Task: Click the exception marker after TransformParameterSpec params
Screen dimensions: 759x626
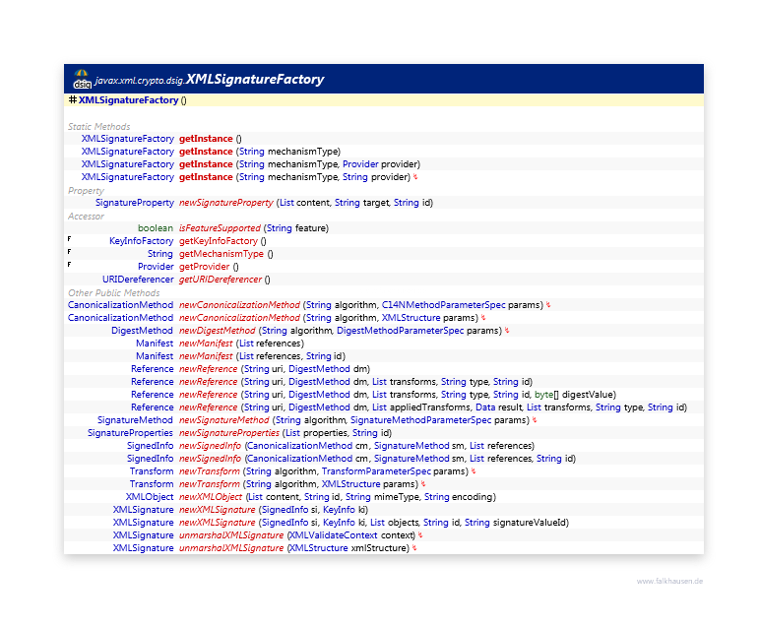Action: point(474,471)
